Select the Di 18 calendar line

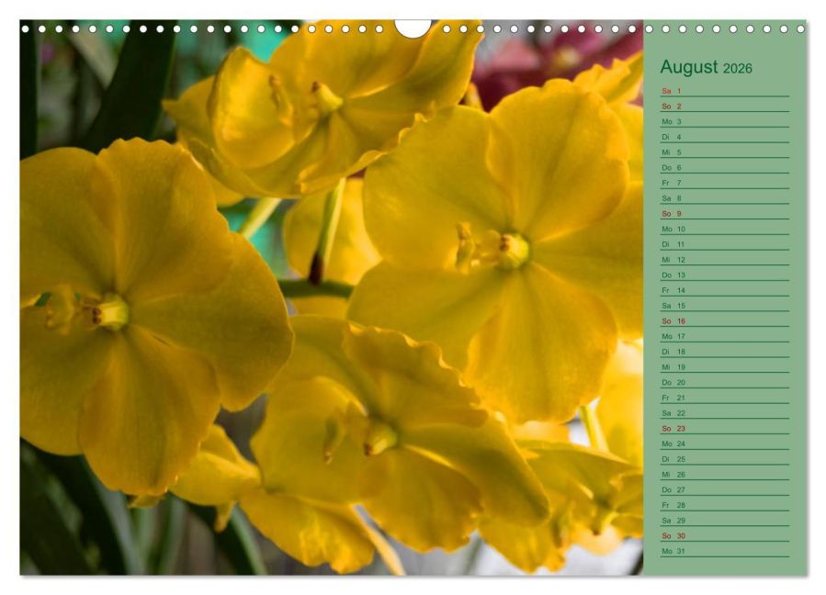724,352
